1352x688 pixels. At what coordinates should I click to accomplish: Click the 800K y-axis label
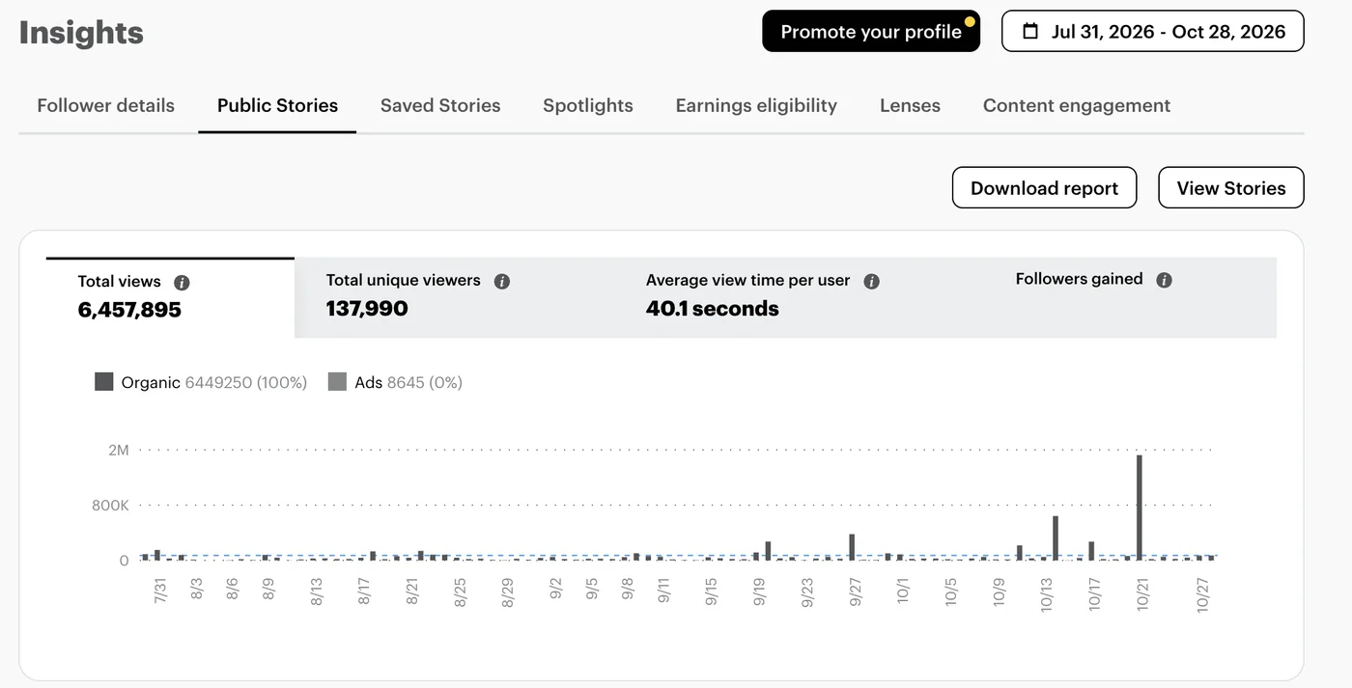tap(110, 505)
